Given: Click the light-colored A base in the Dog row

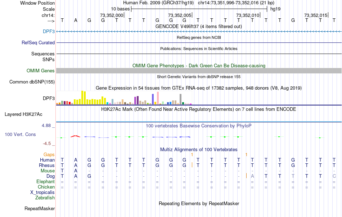Looking at the screenshot, I should tap(252, 176).
